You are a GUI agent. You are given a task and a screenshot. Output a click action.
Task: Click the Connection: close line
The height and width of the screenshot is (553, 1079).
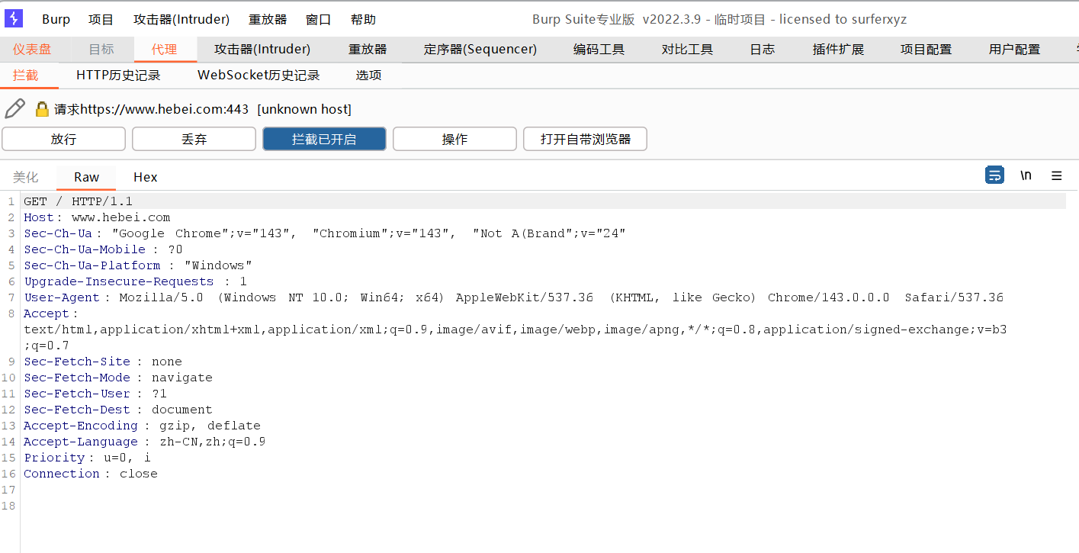[91, 474]
